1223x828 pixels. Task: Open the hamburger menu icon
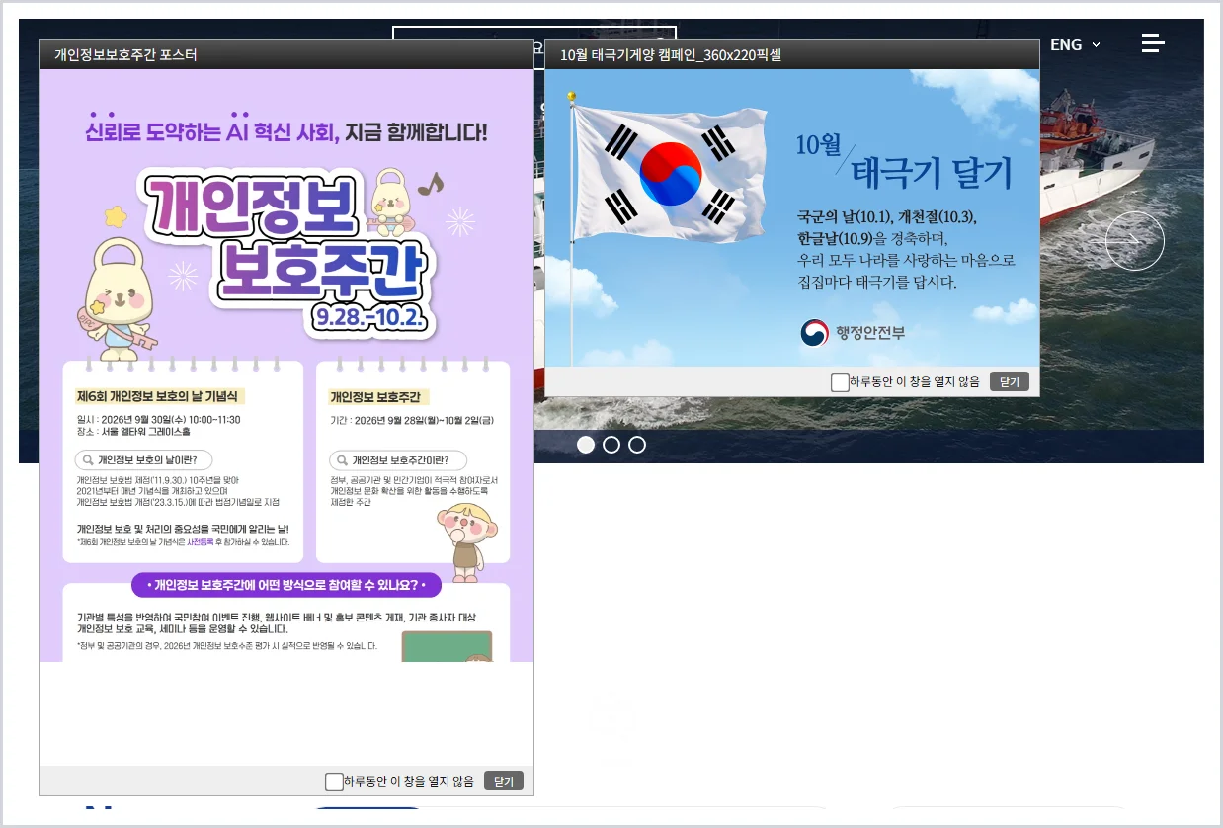tap(1153, 43)
